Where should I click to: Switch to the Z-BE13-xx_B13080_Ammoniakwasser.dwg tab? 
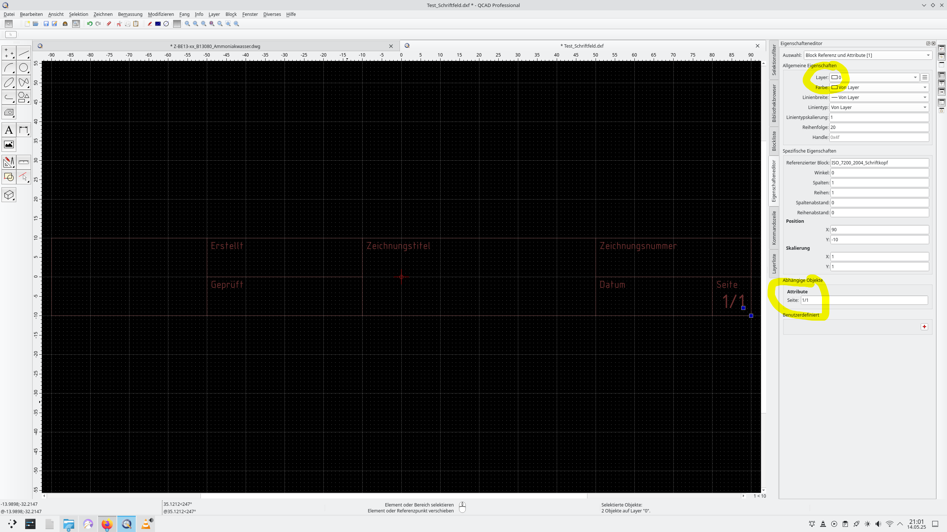point(215,46)
